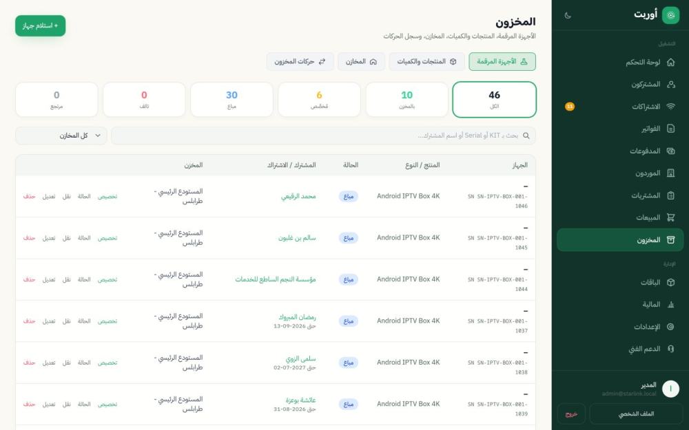Screen dimensions: 689x430
Task: Open الأجهزة المرقمة tab
Action: pyautogui.click(x=502, y=61)
